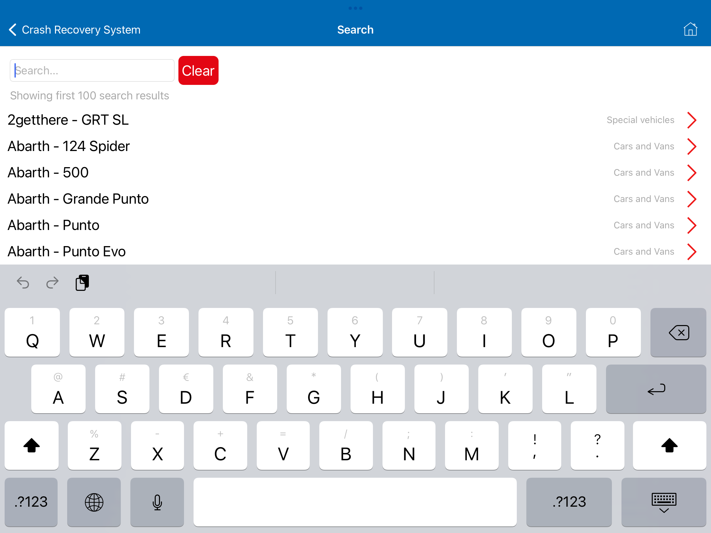Tap the D key
711x533 pixels.
click(x=186, y=389)
